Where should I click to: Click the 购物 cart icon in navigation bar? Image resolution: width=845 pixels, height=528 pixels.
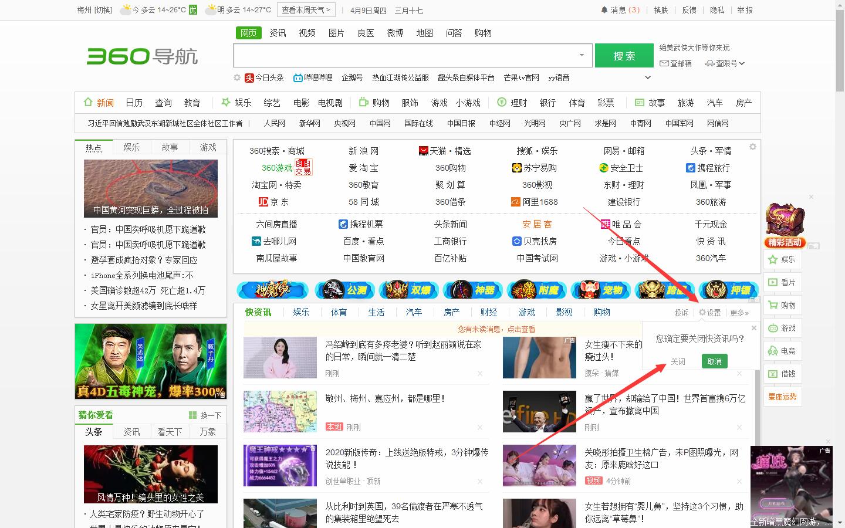point(363,102)
